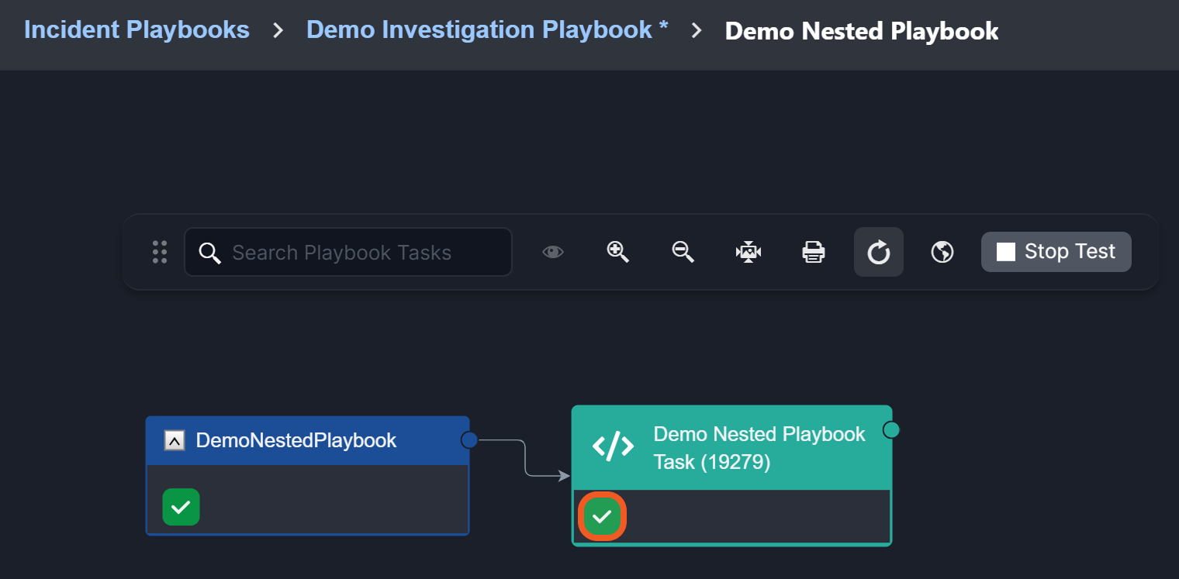
Task: Click the zoom out magnifier icon
Action: pyautogui.click(x=683, y=252)
